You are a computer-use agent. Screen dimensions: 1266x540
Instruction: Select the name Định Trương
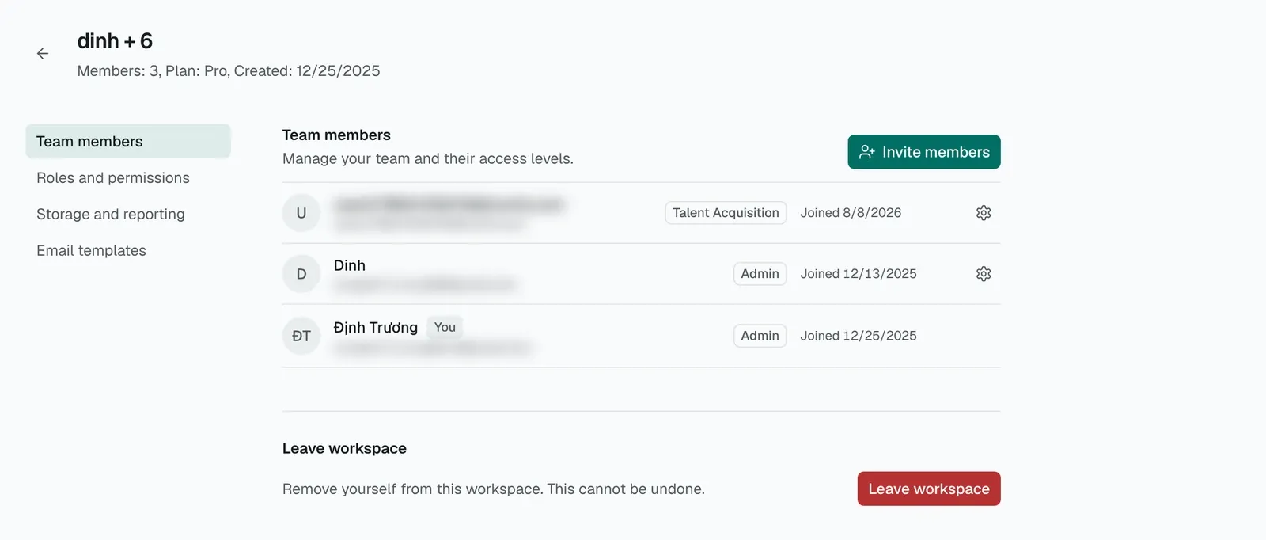point(376,328)
